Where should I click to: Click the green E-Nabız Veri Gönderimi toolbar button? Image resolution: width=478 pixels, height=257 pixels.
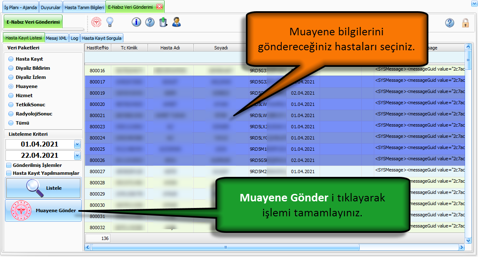[x=33, y=22]
